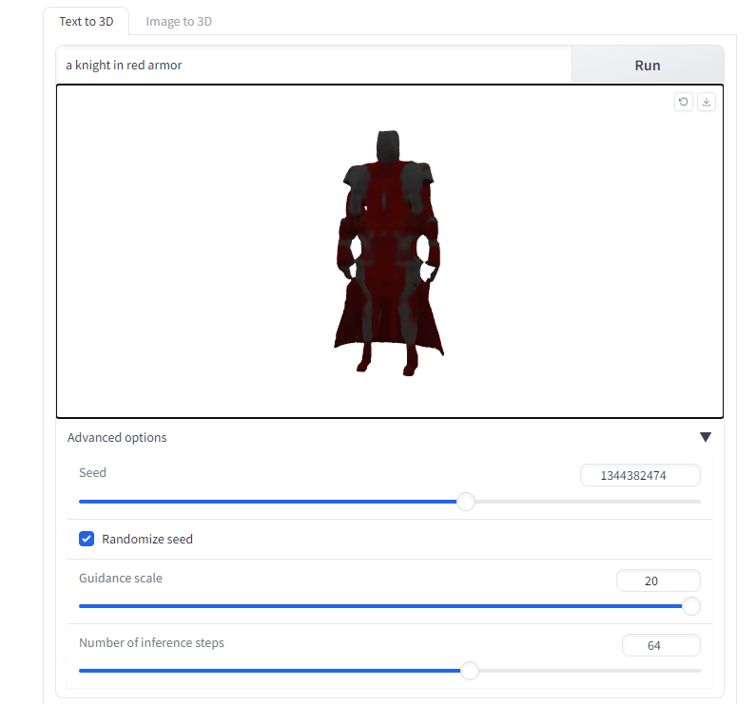
Task: Select the Text to 3D tab
Action: [x=87, y=21]
